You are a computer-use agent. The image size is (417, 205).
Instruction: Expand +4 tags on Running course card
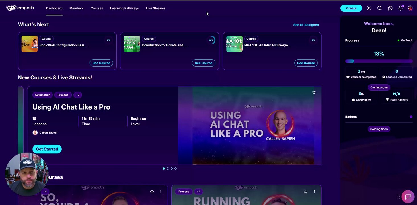(198, 192)
